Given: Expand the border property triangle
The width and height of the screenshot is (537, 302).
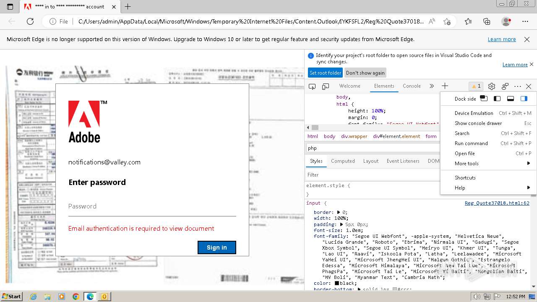Looking at the screenshot, I should point(339,212).
